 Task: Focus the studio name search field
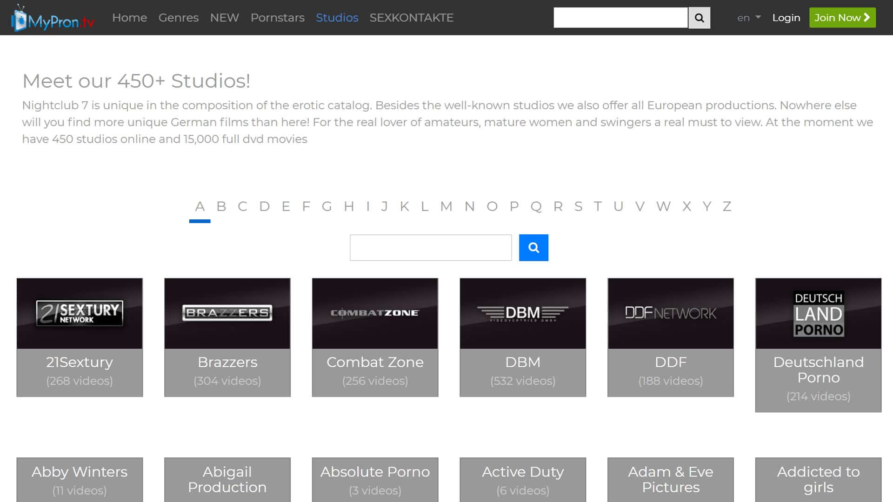coord(431,248)
